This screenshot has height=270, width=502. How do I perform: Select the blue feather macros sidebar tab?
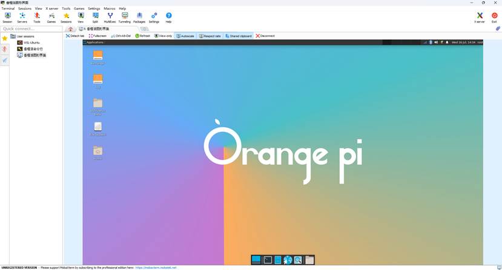coord(4,60)
